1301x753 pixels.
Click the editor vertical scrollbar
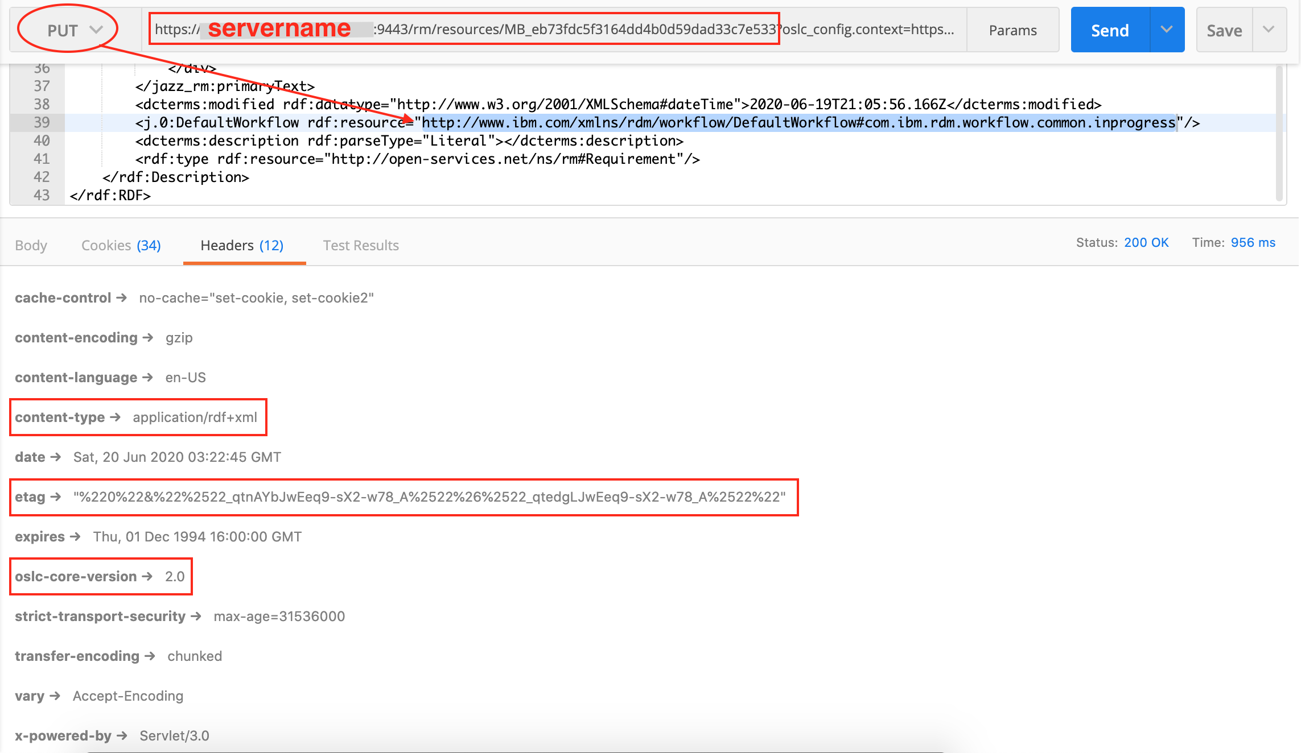pos(1279,133)
